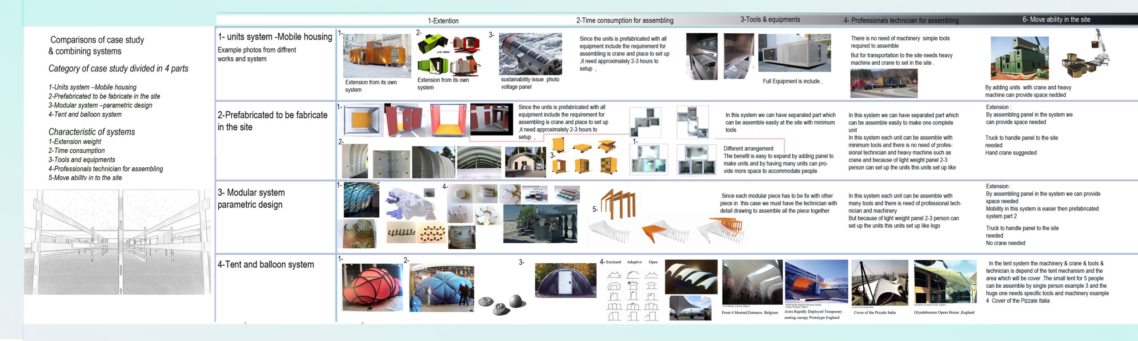Viewport: 1138px width, 341px height.
Task: Select the 1-Extention column header
Action: 443,21
